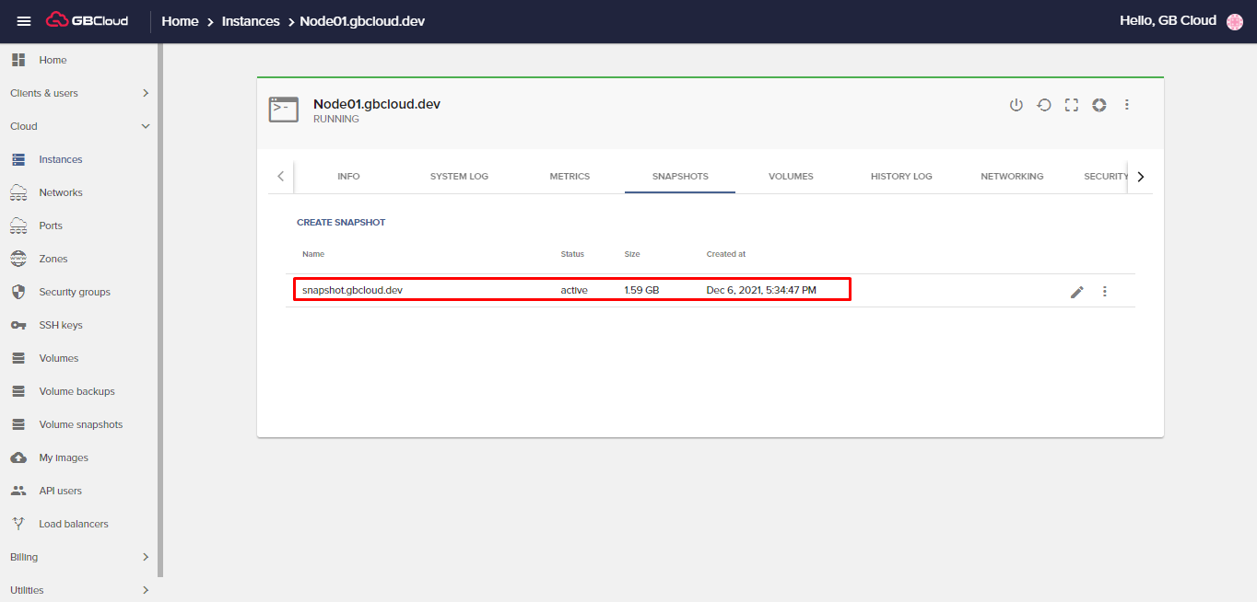Toggle the sidebar with the hamburger icon
1257x602 pixels.
coord(24,20)
